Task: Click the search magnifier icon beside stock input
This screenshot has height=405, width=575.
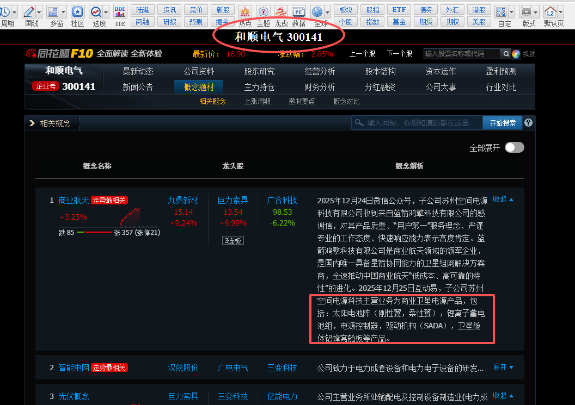Action: coord(506,54)
